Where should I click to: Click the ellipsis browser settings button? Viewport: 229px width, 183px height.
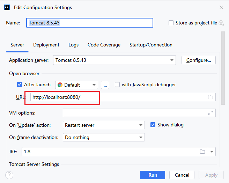(x=105, y=85)
